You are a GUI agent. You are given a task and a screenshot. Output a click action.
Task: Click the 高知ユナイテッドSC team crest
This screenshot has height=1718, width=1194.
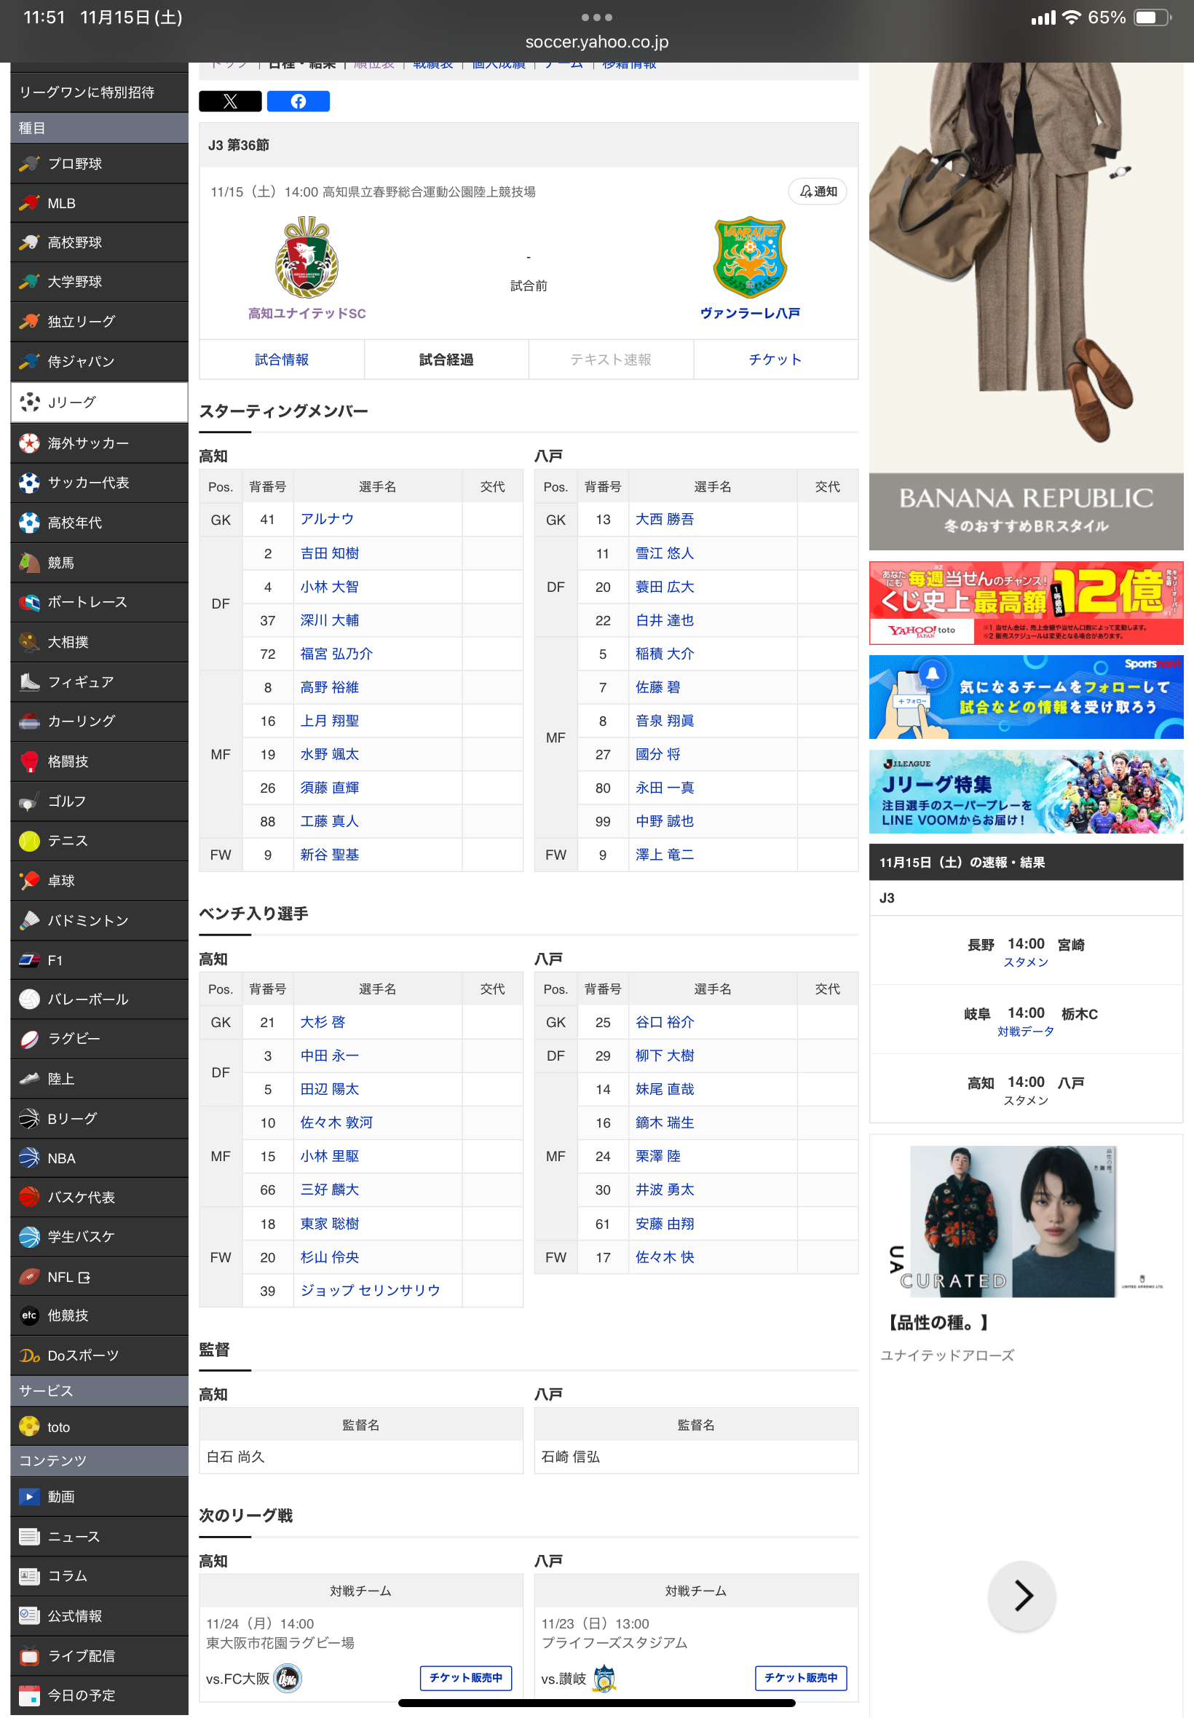[307, 258]
